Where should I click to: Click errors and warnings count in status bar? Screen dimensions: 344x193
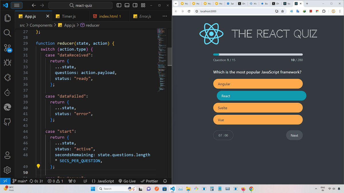pos(55,181)
